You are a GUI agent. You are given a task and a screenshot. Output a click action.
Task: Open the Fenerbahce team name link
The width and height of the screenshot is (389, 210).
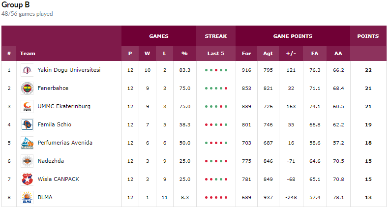click(53, 88)
